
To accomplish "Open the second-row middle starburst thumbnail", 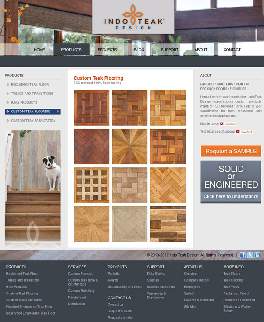I will click(x=129, y=146).
